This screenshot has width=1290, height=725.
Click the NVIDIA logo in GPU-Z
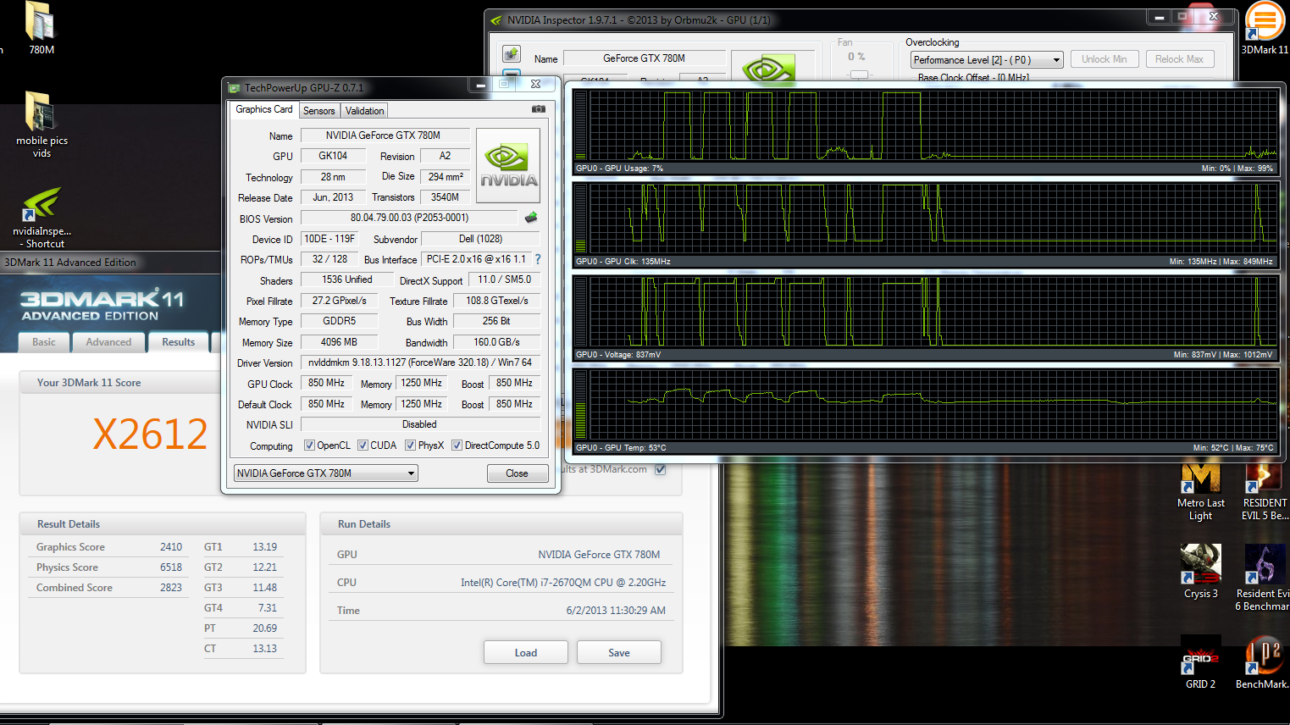[508, 165]
